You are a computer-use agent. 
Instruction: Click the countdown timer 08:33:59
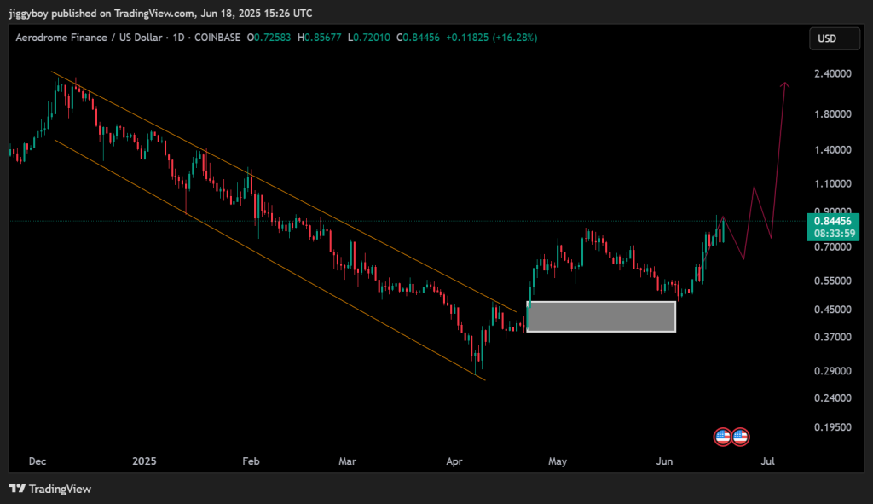point(834,234)
